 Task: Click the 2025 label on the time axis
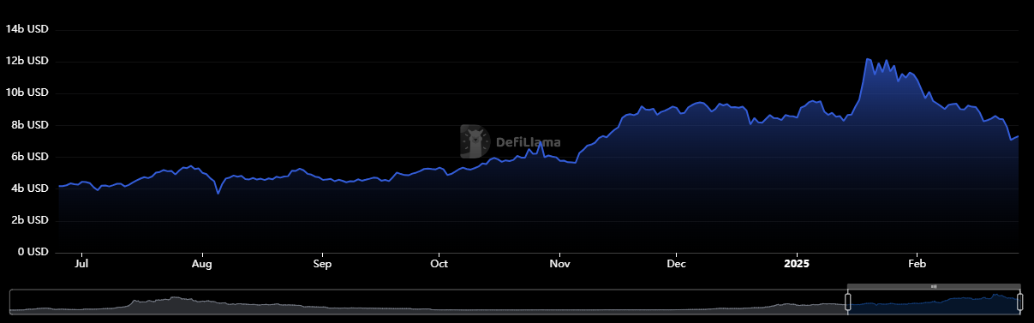tap(797, 264)
